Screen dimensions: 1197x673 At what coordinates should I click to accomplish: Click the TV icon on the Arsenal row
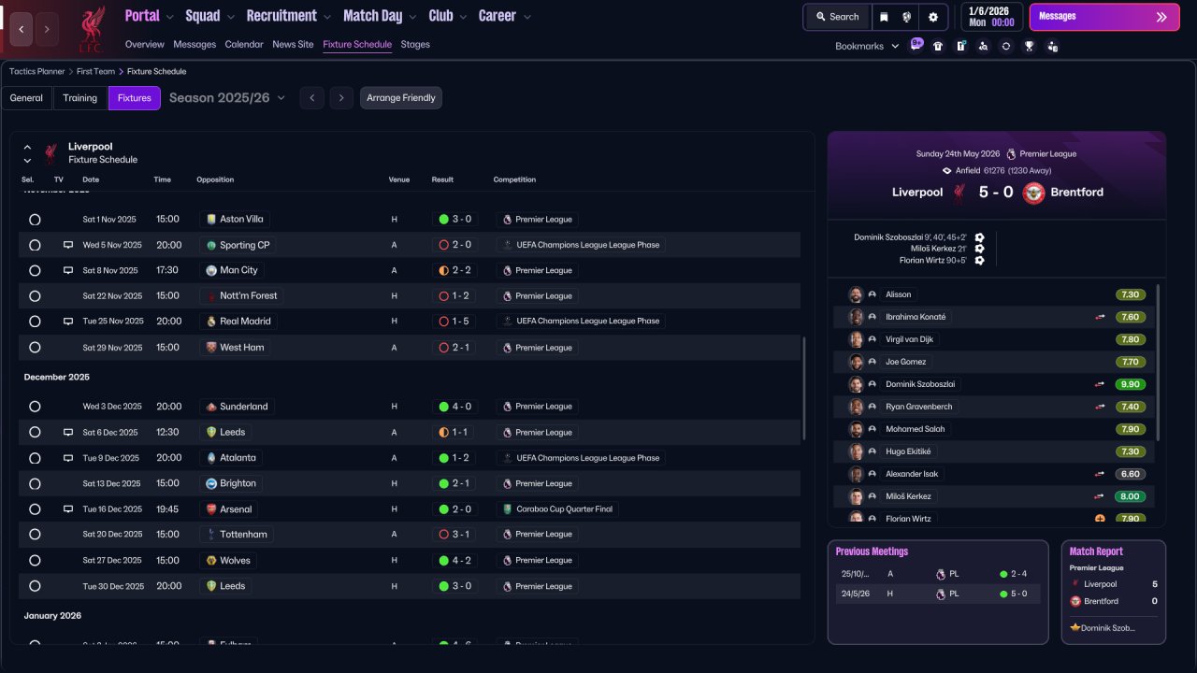67,509
